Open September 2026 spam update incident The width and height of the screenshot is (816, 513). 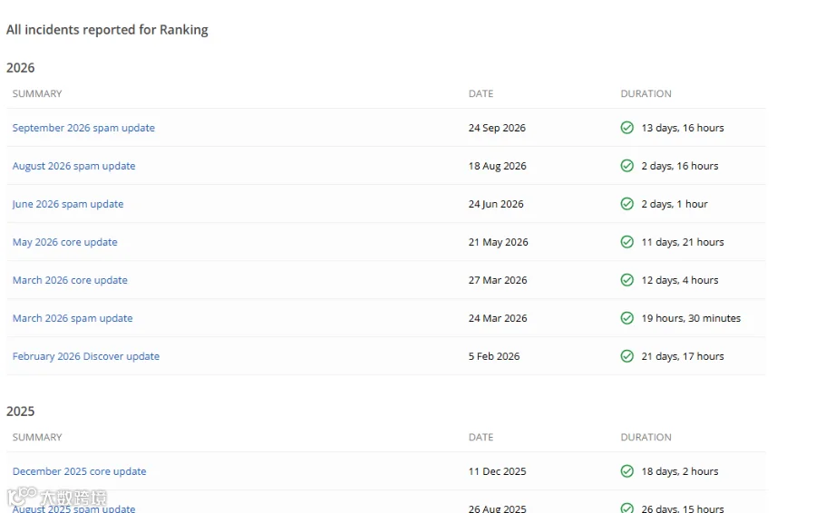(83, 128)
